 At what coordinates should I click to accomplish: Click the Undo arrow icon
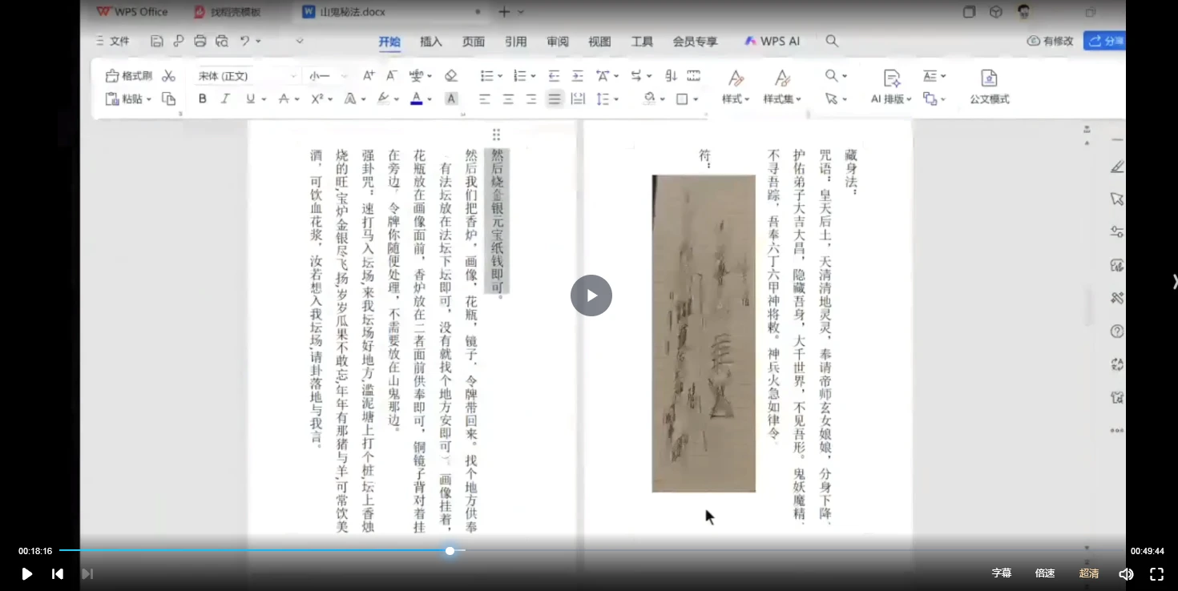pyautogui.click(x=245, y=41)
